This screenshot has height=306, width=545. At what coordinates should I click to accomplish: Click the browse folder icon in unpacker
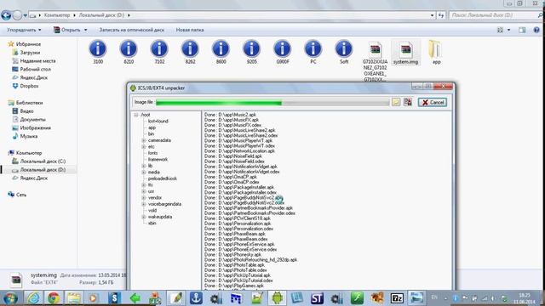tap(396, 102)
